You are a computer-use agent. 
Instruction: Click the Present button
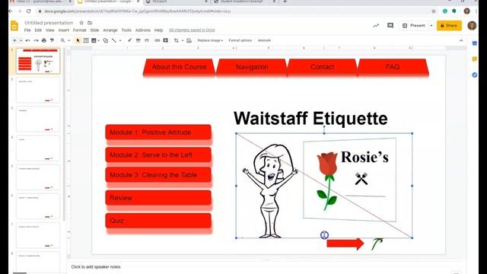click(413, 25)
